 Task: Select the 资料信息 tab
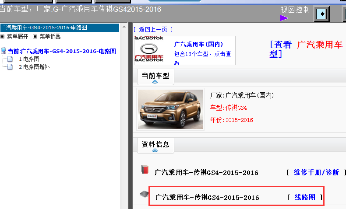(155, 146)
